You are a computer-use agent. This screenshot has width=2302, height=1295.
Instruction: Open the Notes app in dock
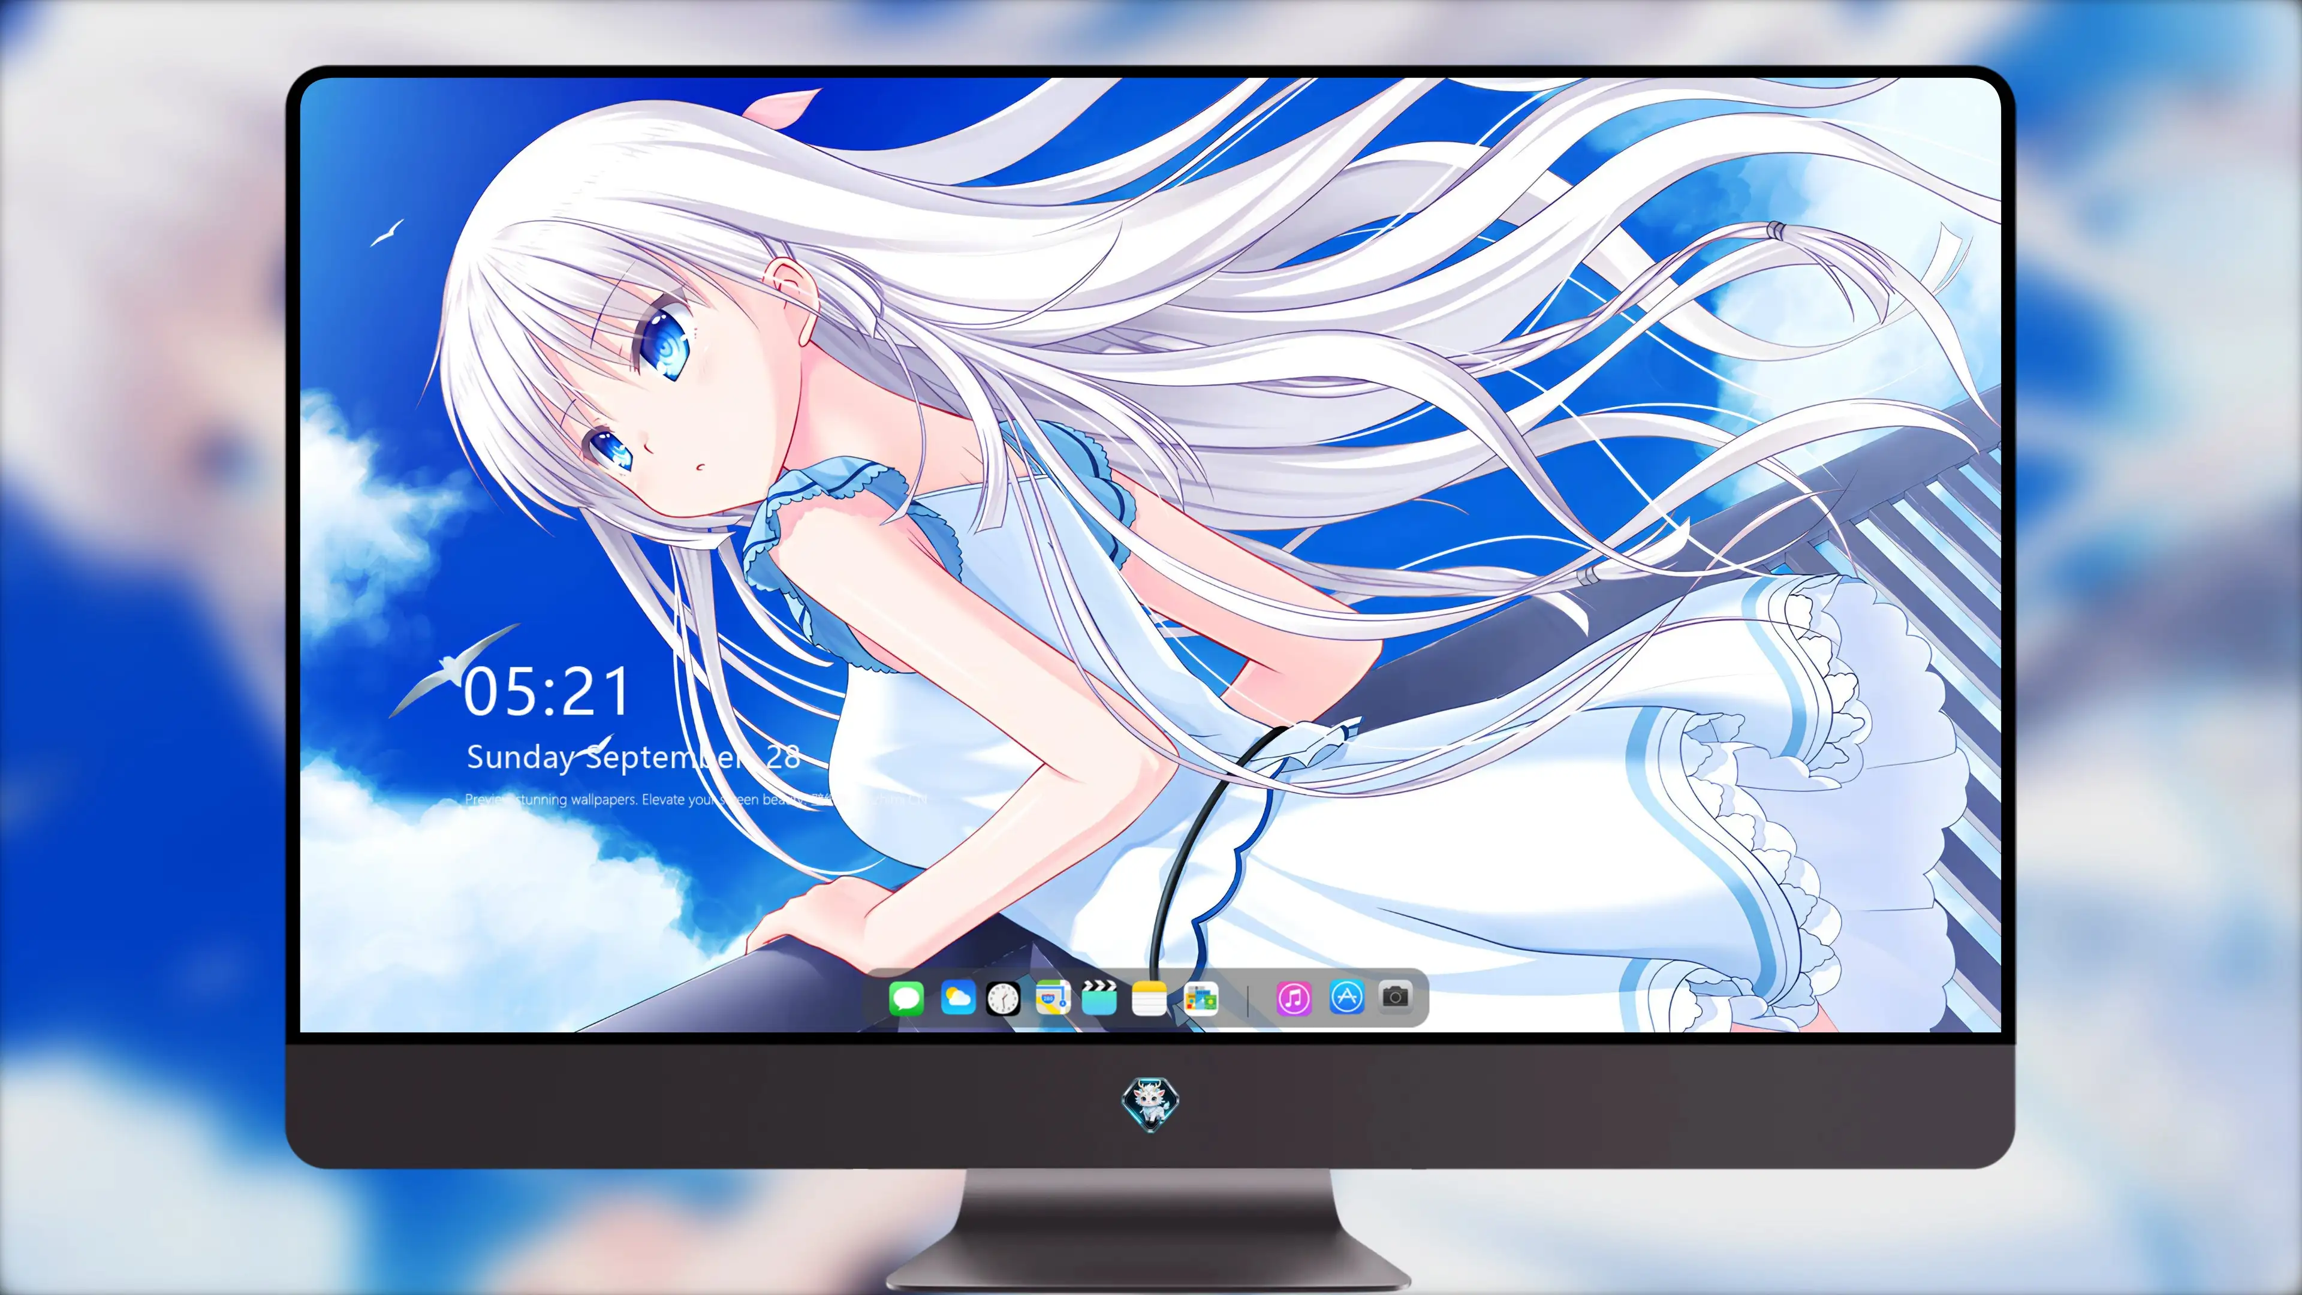pos(1149,998)
